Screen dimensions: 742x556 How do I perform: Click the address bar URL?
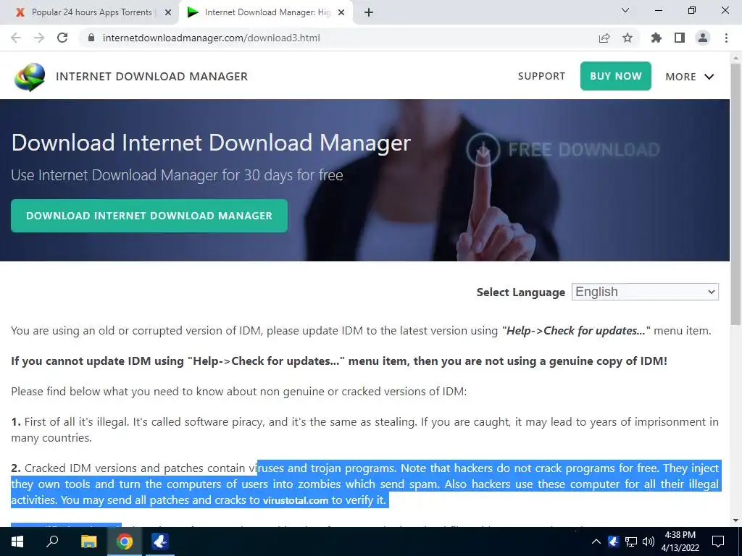211,38
